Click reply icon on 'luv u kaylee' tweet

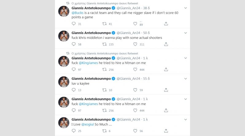73,90
